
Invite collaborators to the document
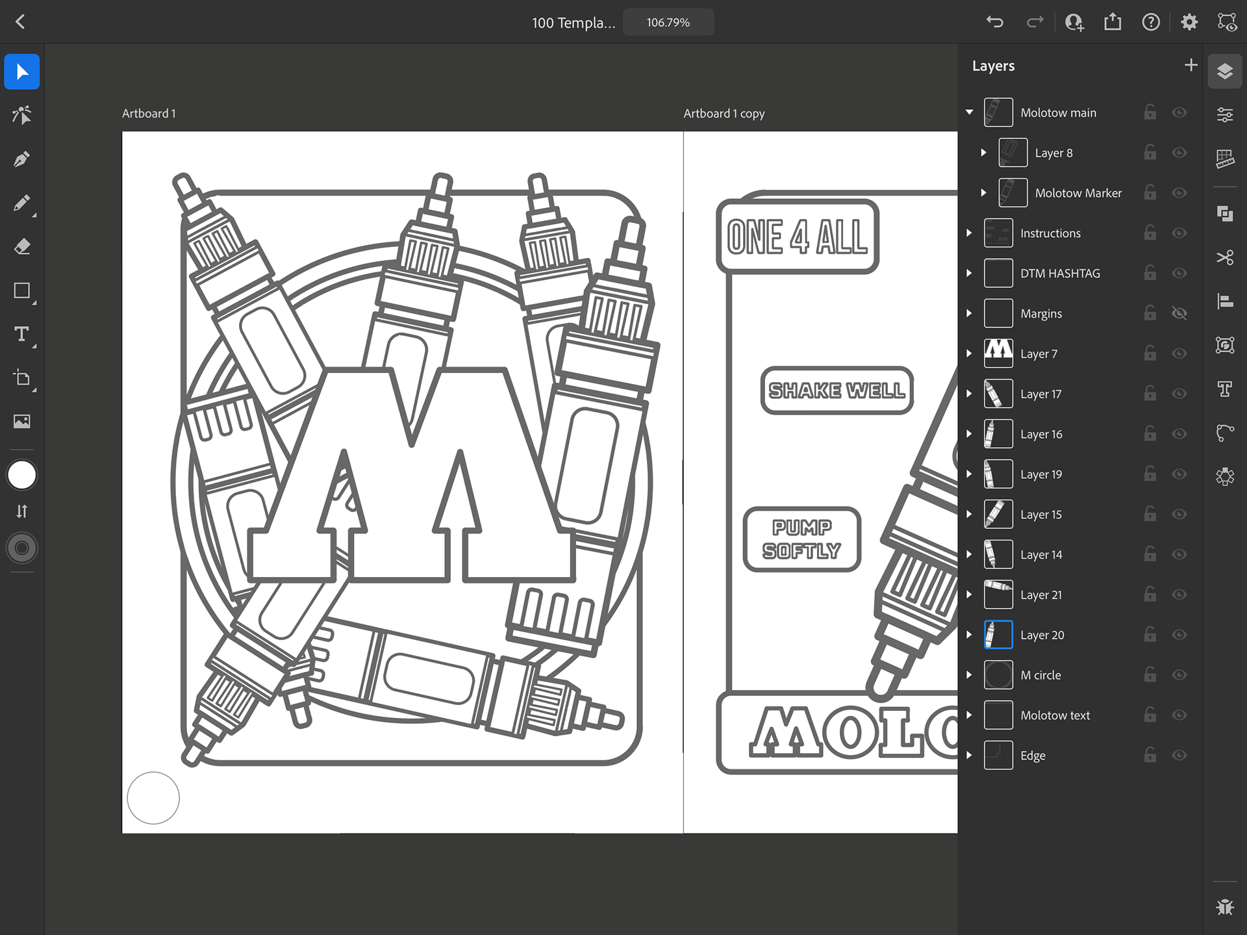(x=1074, y=22)
